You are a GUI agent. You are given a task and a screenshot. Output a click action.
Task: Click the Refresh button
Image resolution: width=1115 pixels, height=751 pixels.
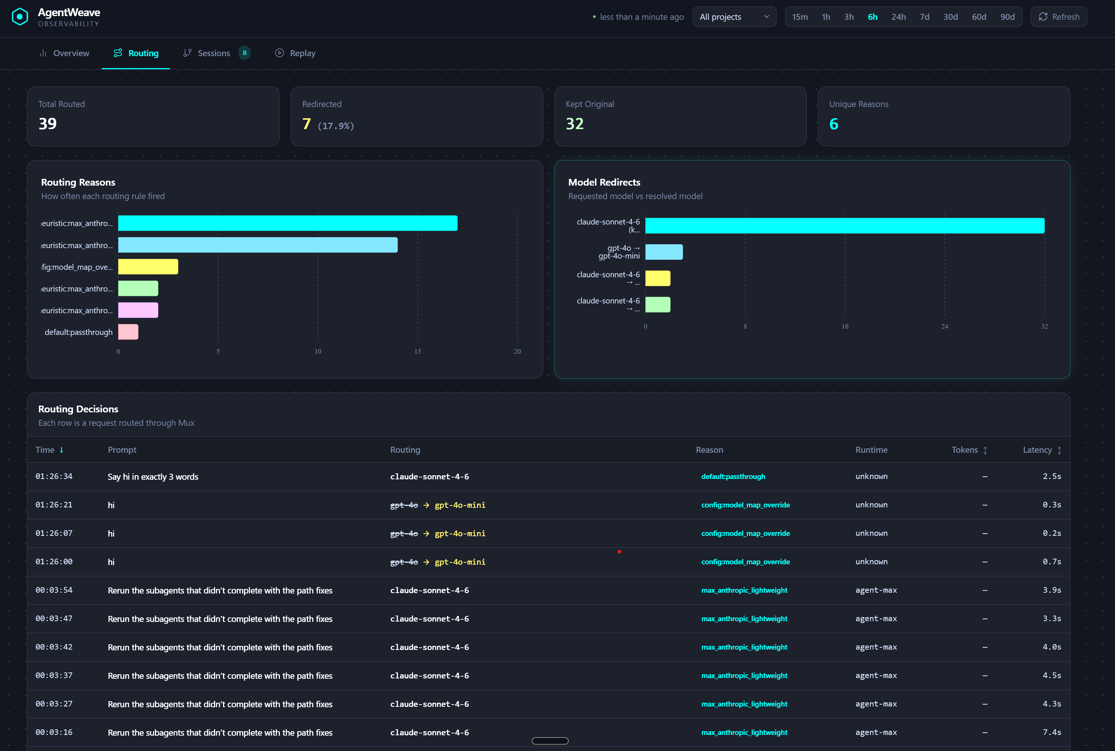[1059, 17]
